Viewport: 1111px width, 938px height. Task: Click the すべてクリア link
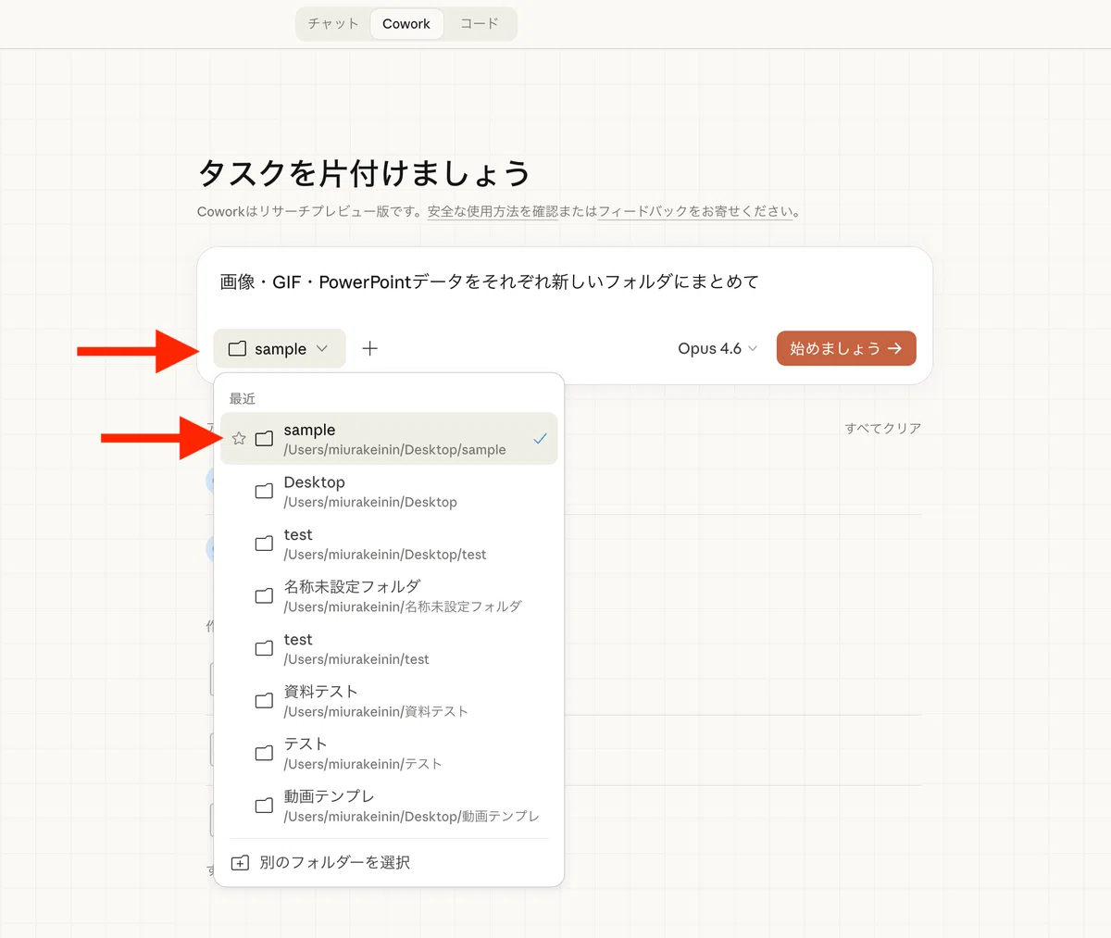(x=882, y=428)
